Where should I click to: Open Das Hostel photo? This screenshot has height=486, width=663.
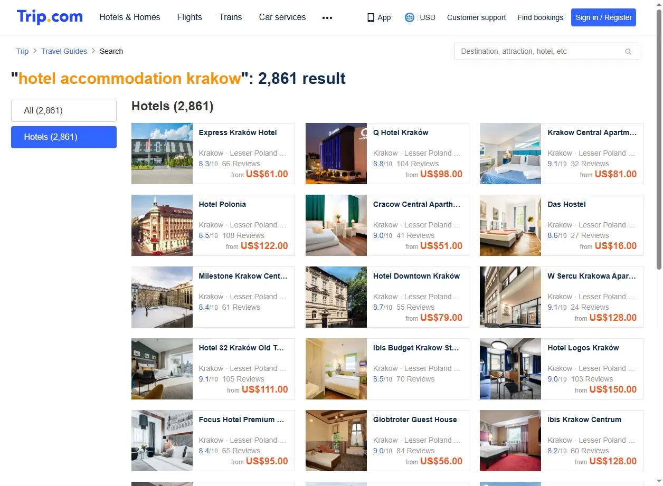point(510,225)
